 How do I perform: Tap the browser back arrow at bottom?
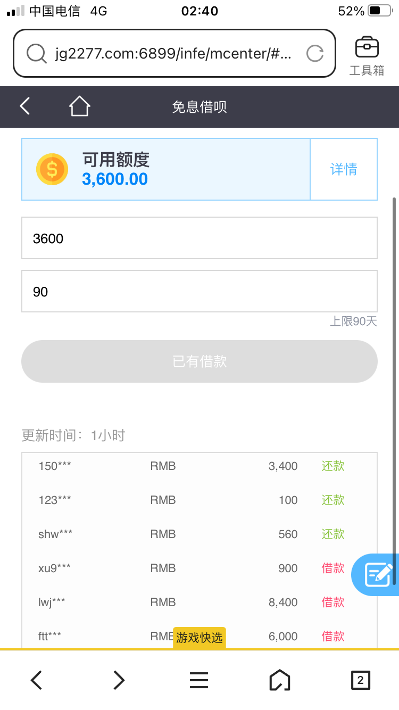coord(36,680)
